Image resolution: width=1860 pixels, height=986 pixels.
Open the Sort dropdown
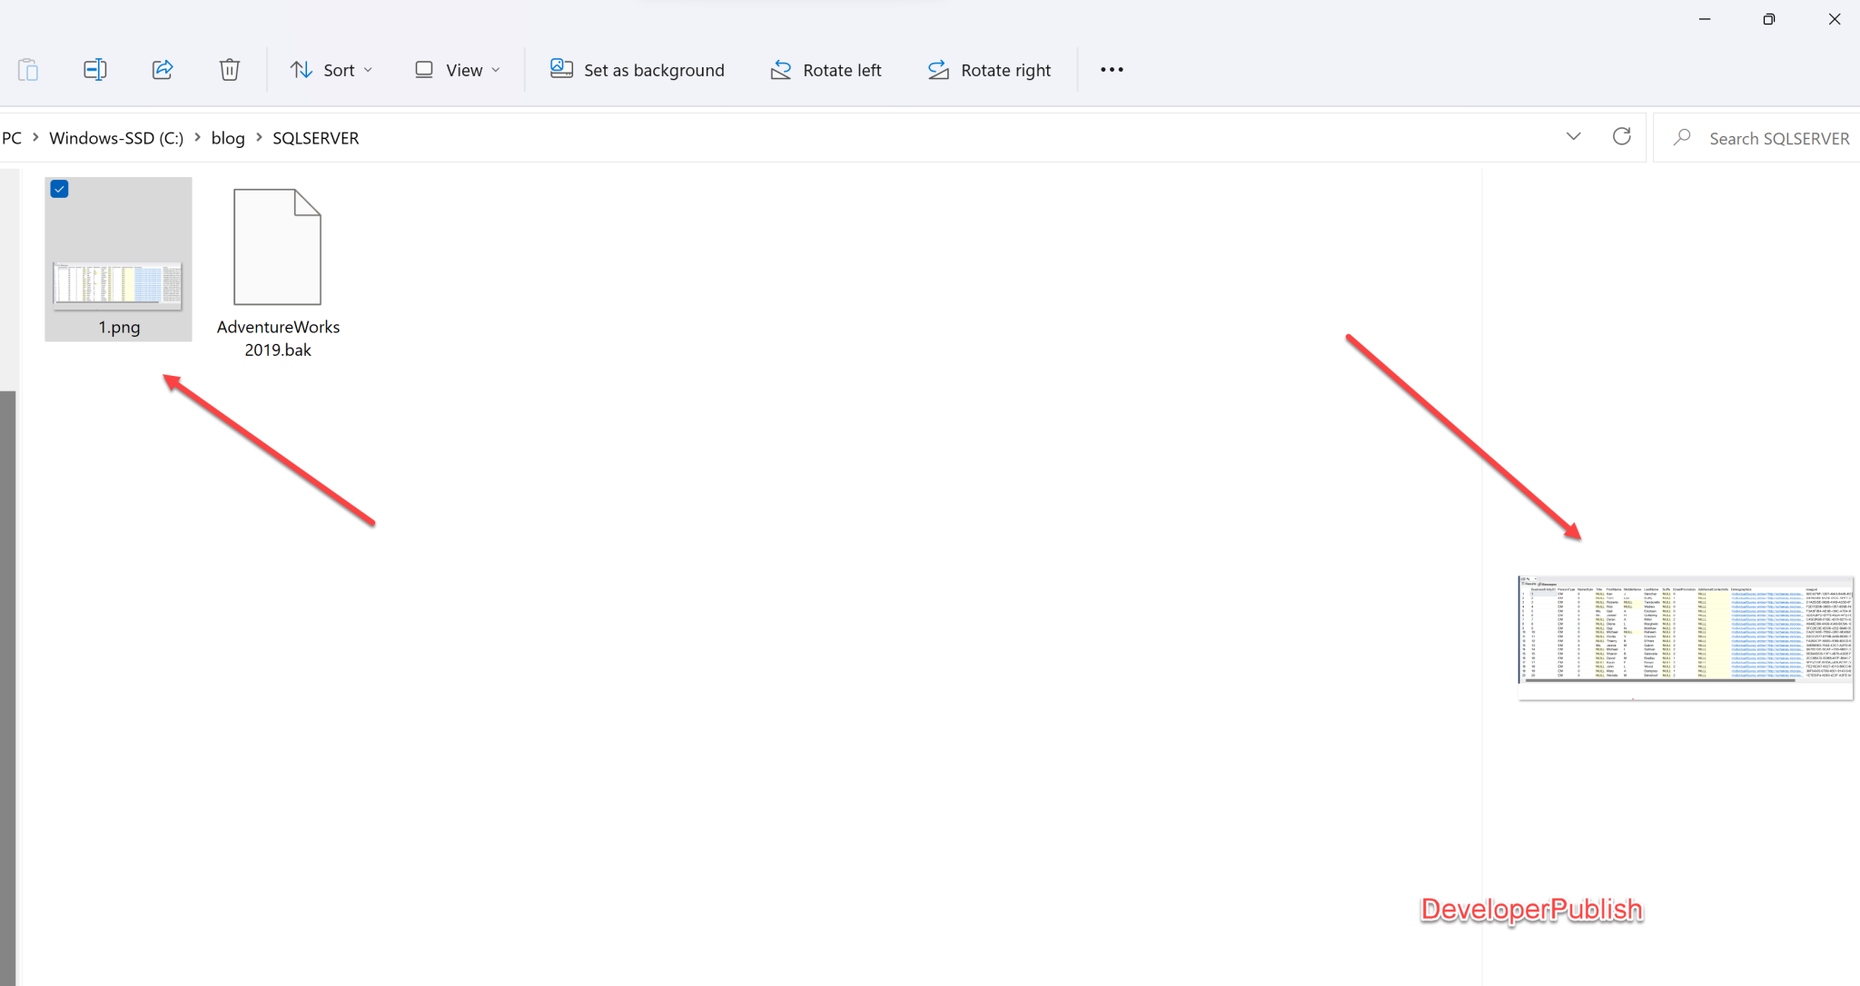tap(331, 69)
